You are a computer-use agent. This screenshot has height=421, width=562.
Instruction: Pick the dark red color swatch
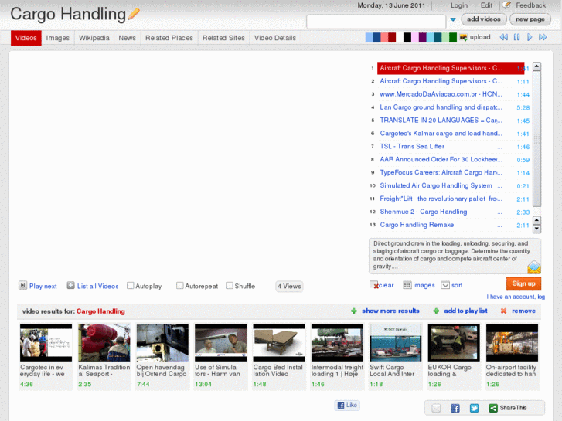click(392, 37)
